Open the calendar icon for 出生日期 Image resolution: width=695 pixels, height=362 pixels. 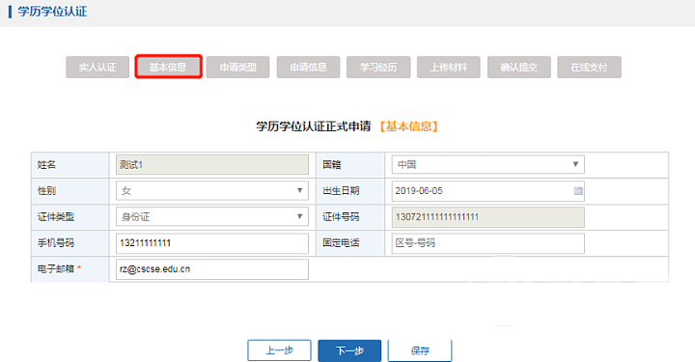click(x=578, y=191)
